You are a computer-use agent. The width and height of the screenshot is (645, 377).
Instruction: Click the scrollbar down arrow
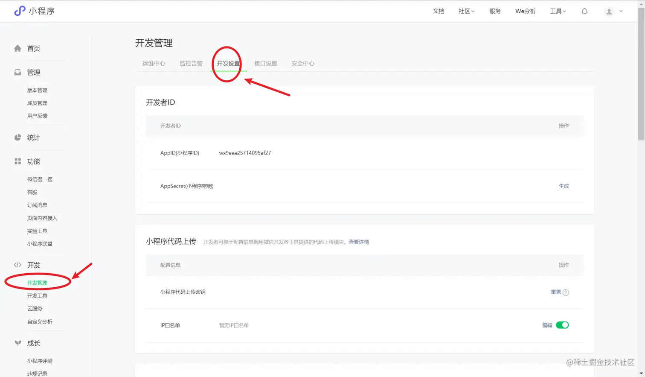[x=641, y=374]
